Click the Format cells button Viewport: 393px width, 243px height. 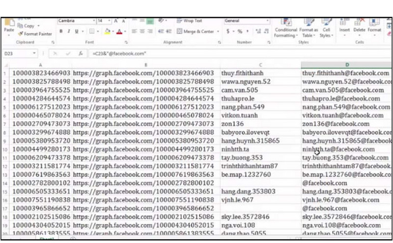click(x=374, y=27)
